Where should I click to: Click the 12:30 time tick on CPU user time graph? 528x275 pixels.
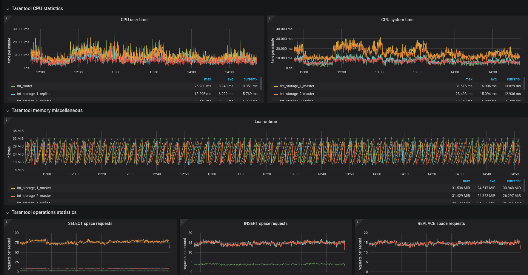pos(78,72)
